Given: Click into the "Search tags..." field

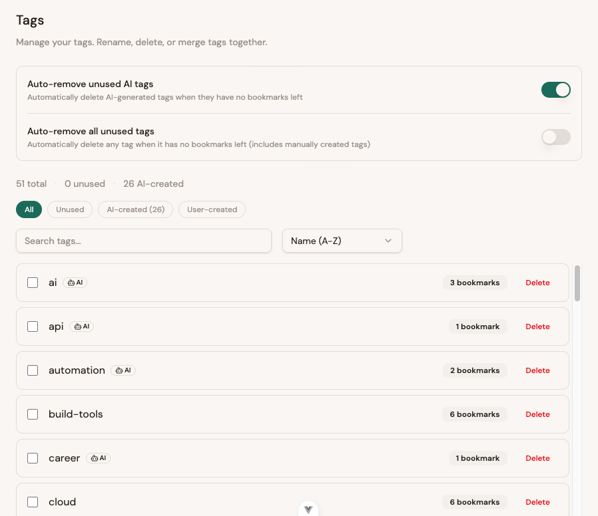Looking at the screenshot, I should pos(143,241).
